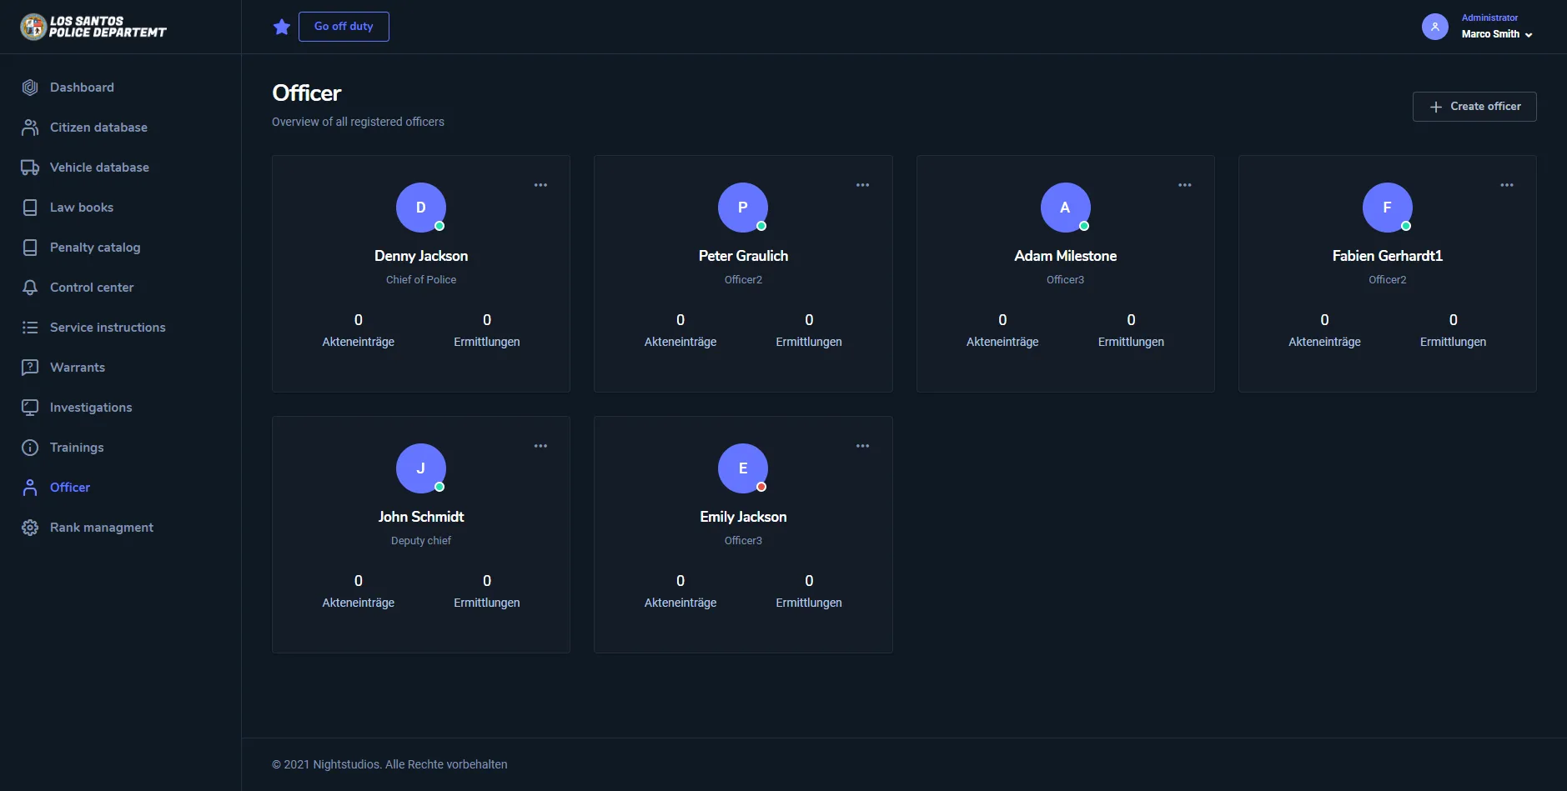Click the Rank managment gear icon
The height and width of the screenshot is (791, 1567).
tap(30, 528)
